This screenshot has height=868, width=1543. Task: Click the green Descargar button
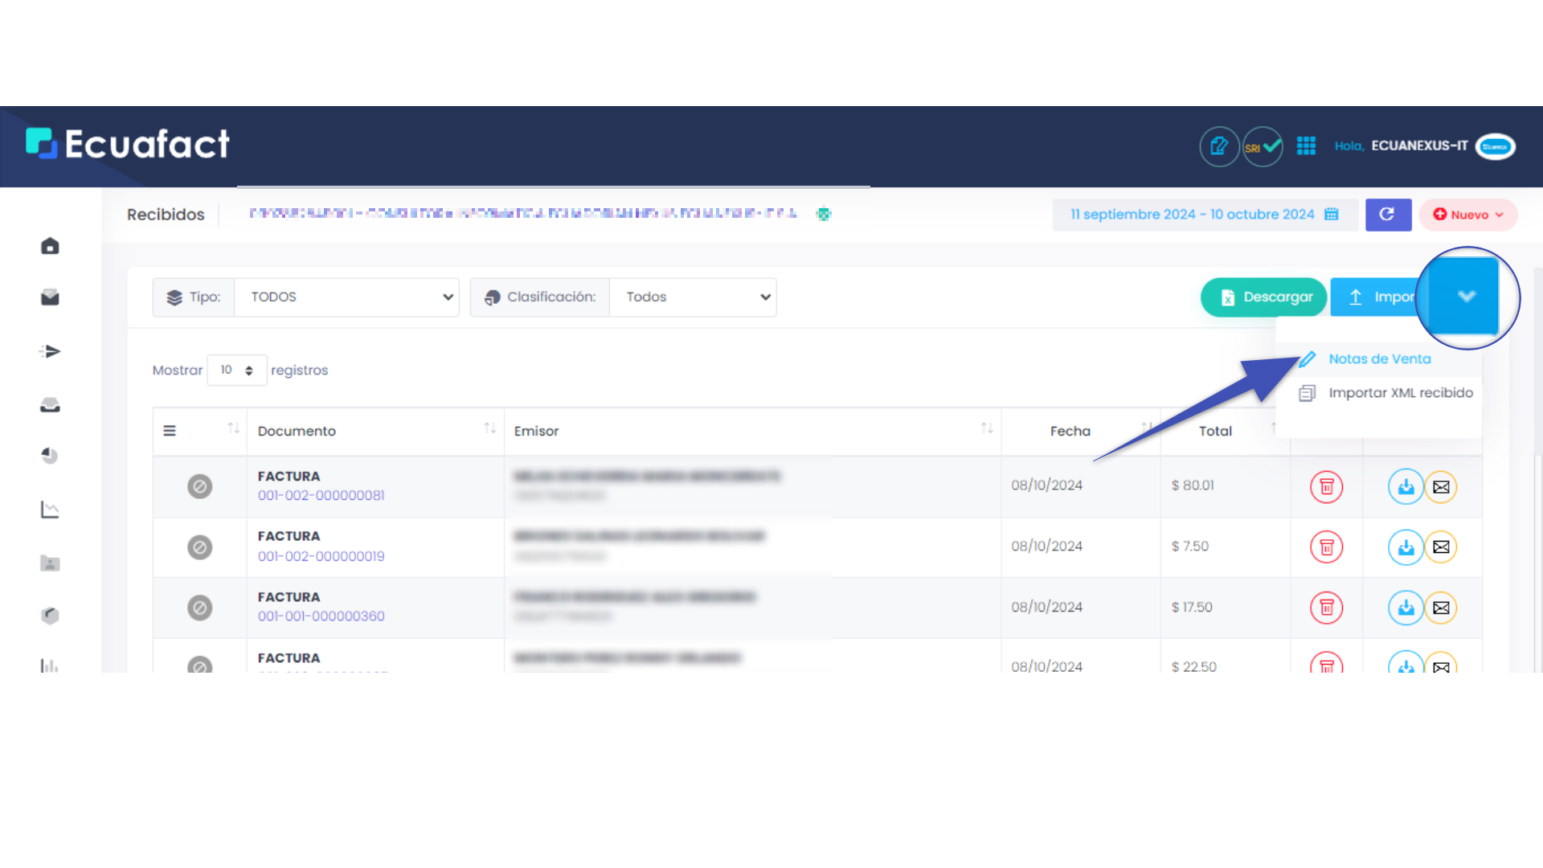[1263, 297]
